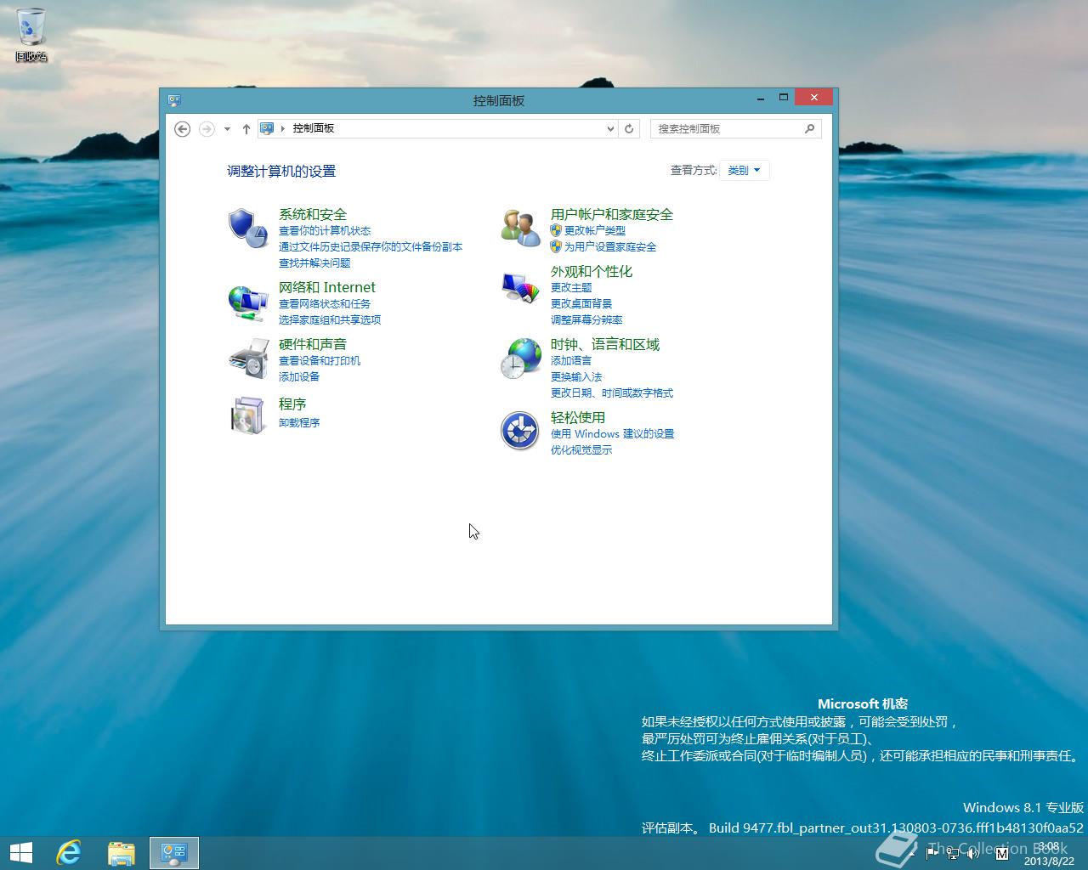1088x870 pixels.
Task: Click the Back arrow in Control Panel
Action: tap(182, 129)
